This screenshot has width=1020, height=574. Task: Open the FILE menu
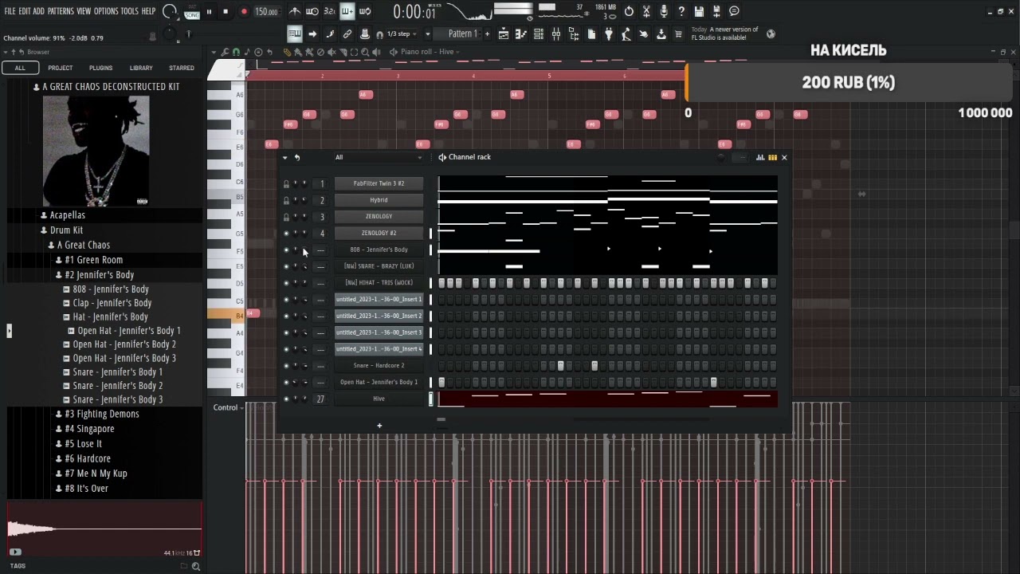pos(10,11)
